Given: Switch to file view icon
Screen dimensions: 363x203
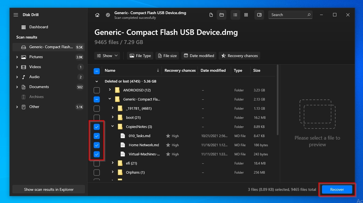Looking at the screenshot, I should 211,15.
